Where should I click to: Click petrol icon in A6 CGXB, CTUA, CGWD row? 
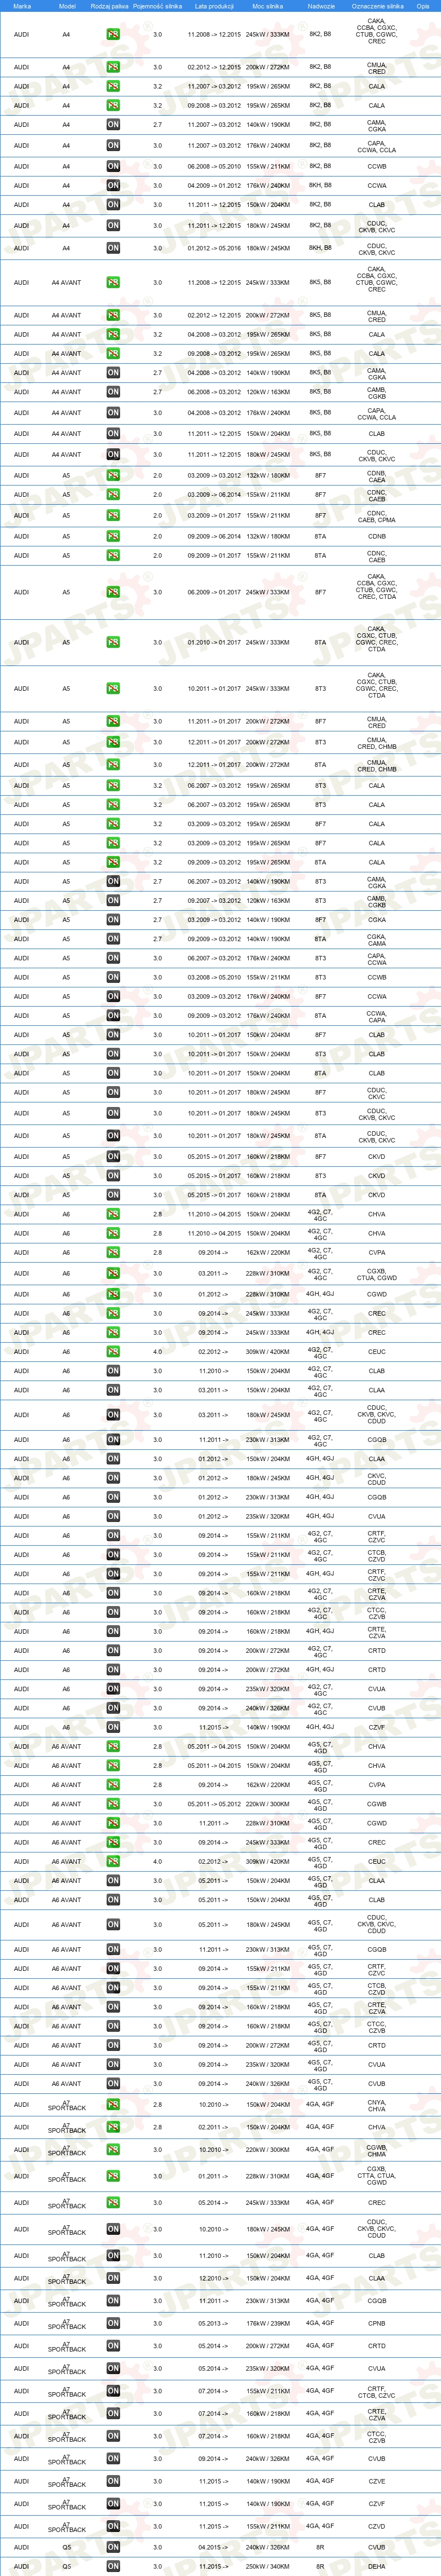[x=113, y=1273]
